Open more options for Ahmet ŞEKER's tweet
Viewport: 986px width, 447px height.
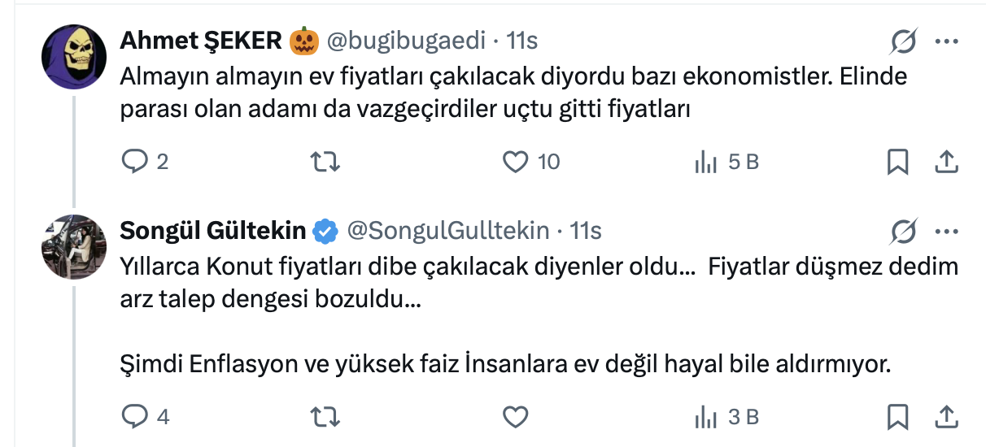(946, 41)
